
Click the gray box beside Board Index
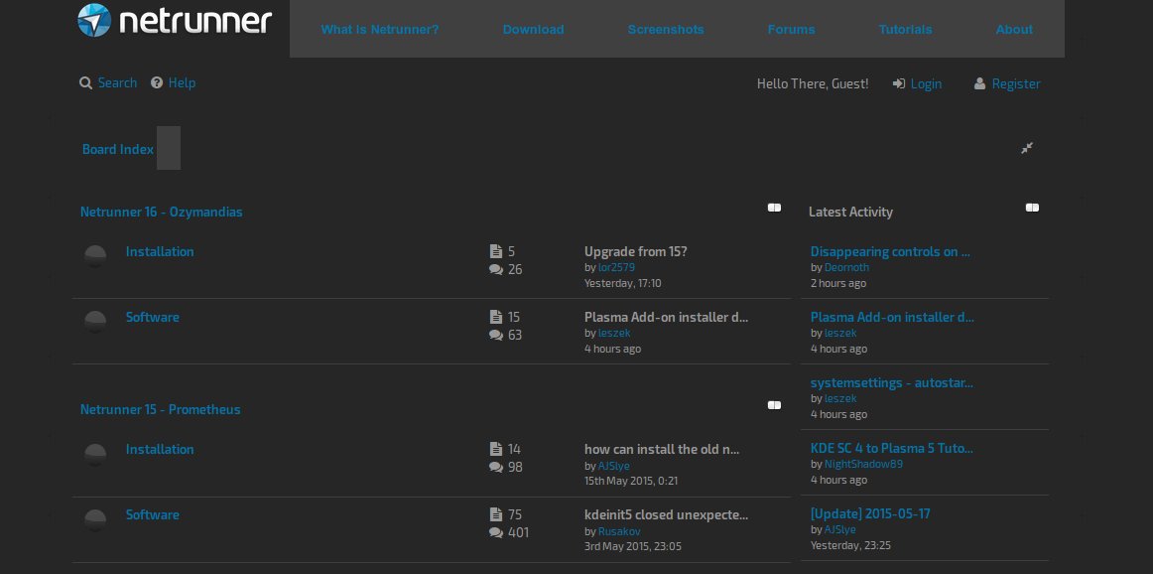[x=169, y=148]
